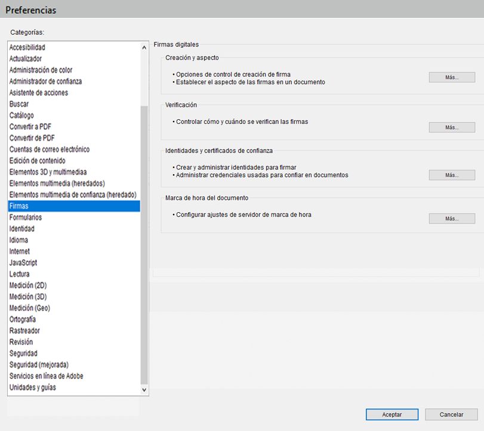Configure timestamp server with Más button

point(451,218)
